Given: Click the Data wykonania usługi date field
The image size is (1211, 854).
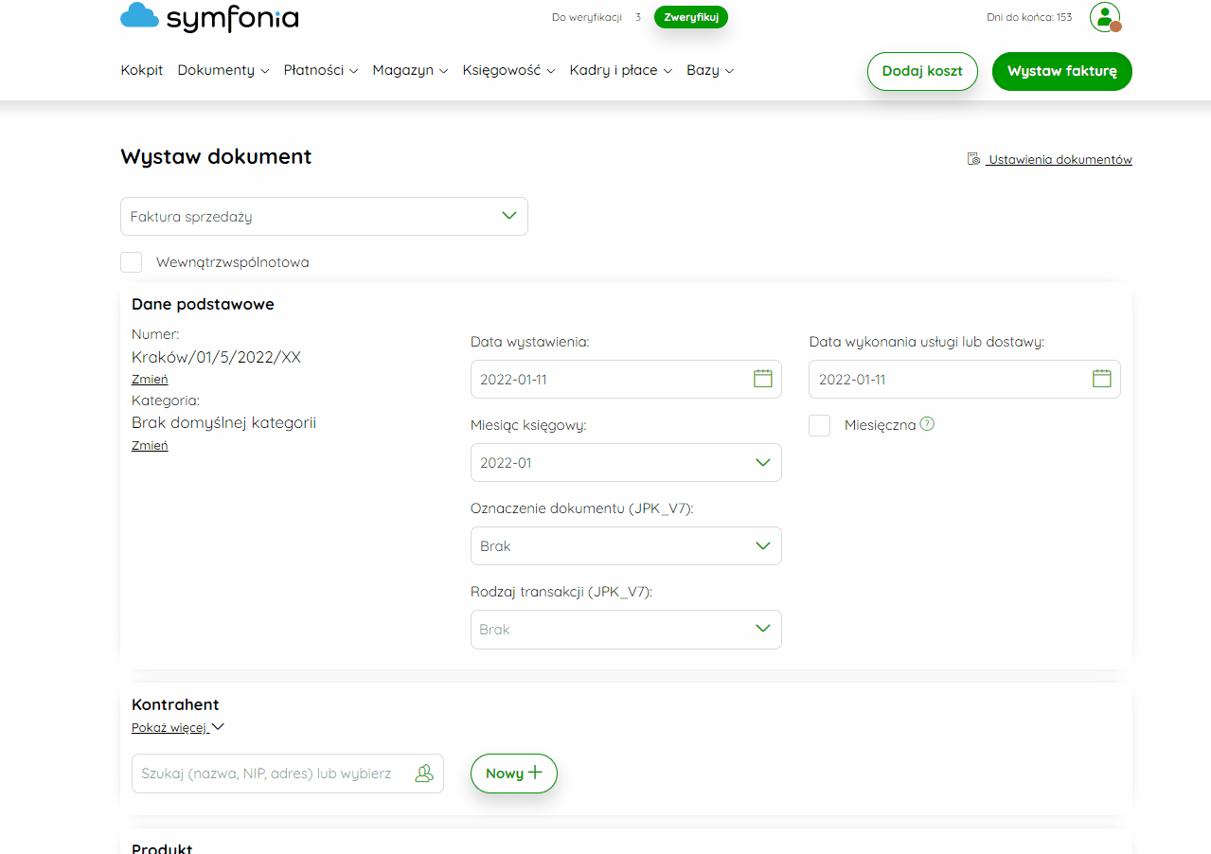Looking at the screenshot, I should (965, 379).
